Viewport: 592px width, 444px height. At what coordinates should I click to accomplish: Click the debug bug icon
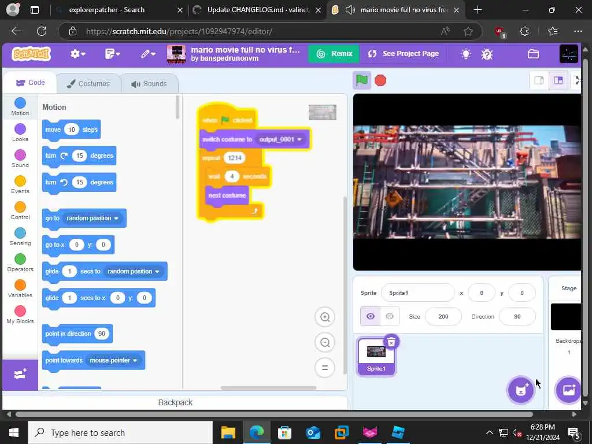487,54
